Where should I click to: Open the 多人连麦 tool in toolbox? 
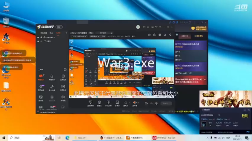coord(52,88)
